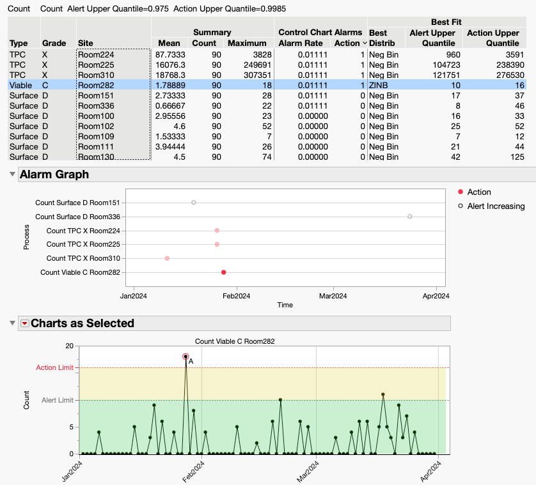This screenshot has height=485, width=536.
Task: Collapse the Charts as Selected disclosure triangle
Action: click(12, 323)
